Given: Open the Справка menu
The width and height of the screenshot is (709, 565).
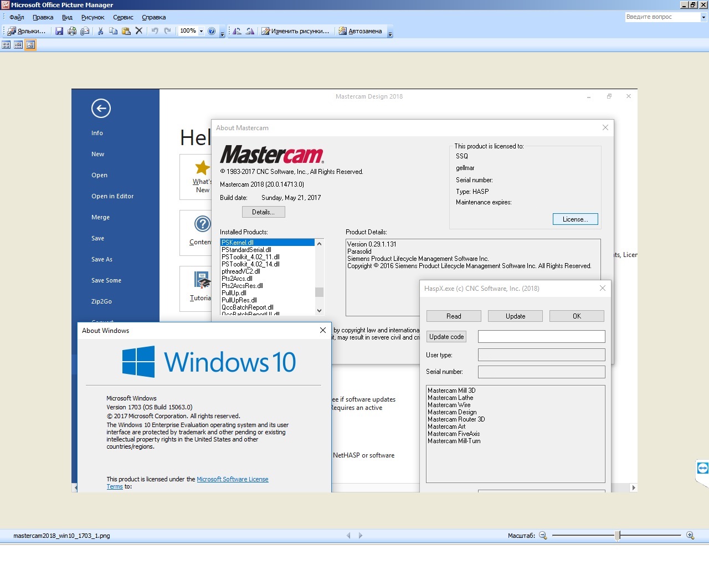Looking at the screenshot, I should [153, 17].
